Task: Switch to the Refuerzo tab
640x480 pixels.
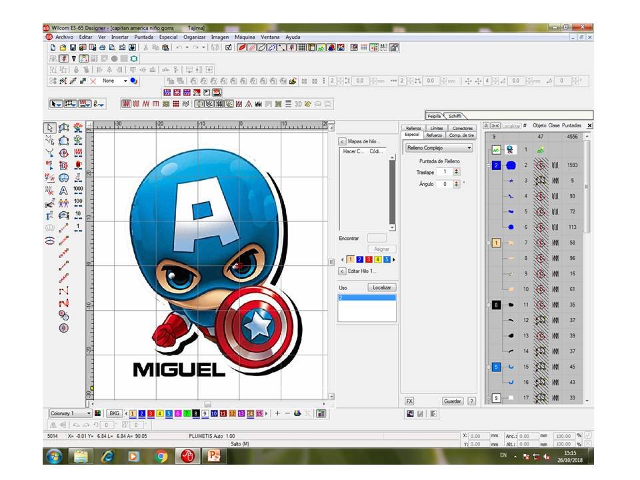Action: point(434,135)
